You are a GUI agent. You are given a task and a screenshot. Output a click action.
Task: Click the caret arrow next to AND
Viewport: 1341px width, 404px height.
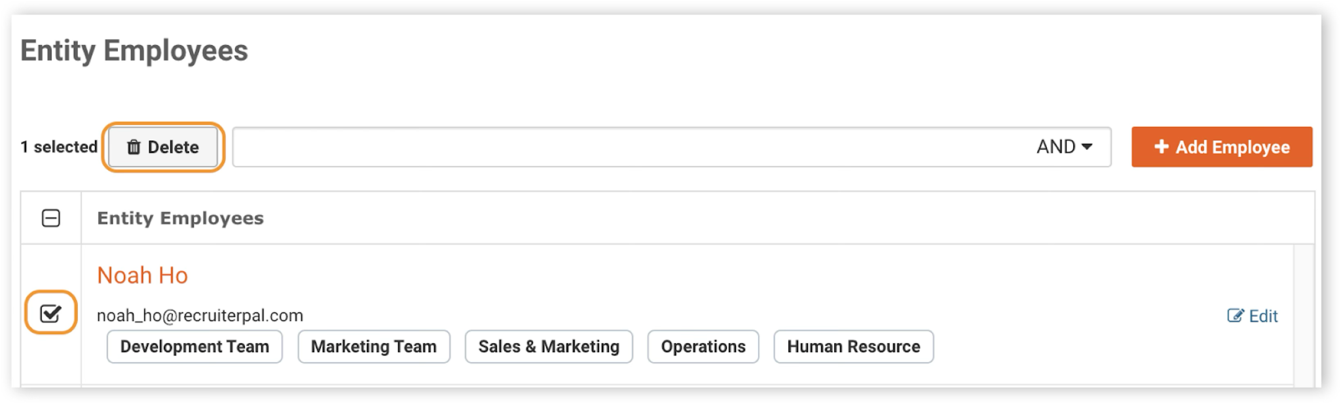click(x=1087, y=147)
